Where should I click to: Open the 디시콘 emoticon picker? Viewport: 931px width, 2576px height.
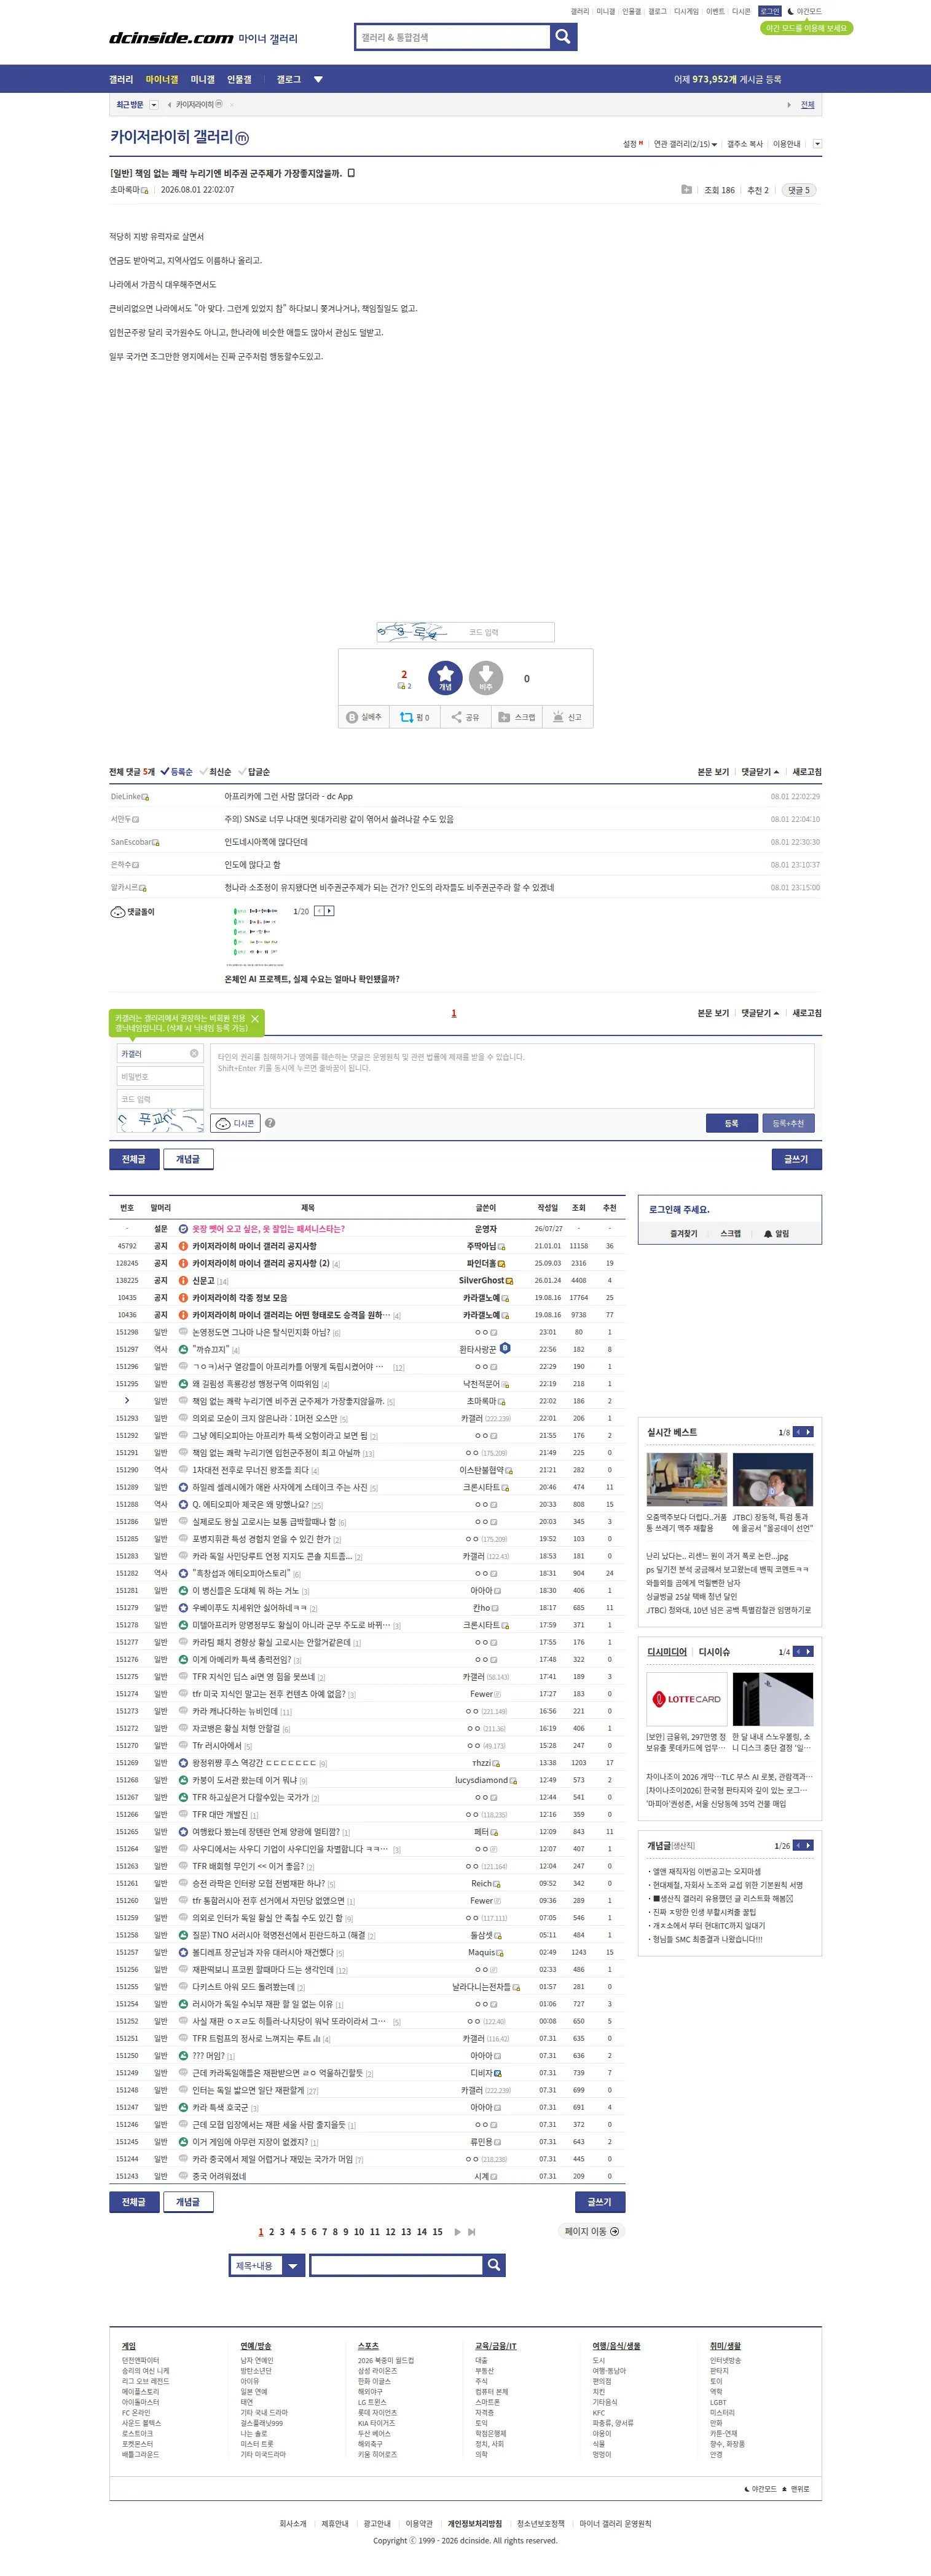[236, 1123]
